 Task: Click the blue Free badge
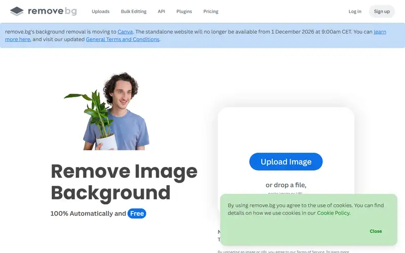(x=137, y=214)
